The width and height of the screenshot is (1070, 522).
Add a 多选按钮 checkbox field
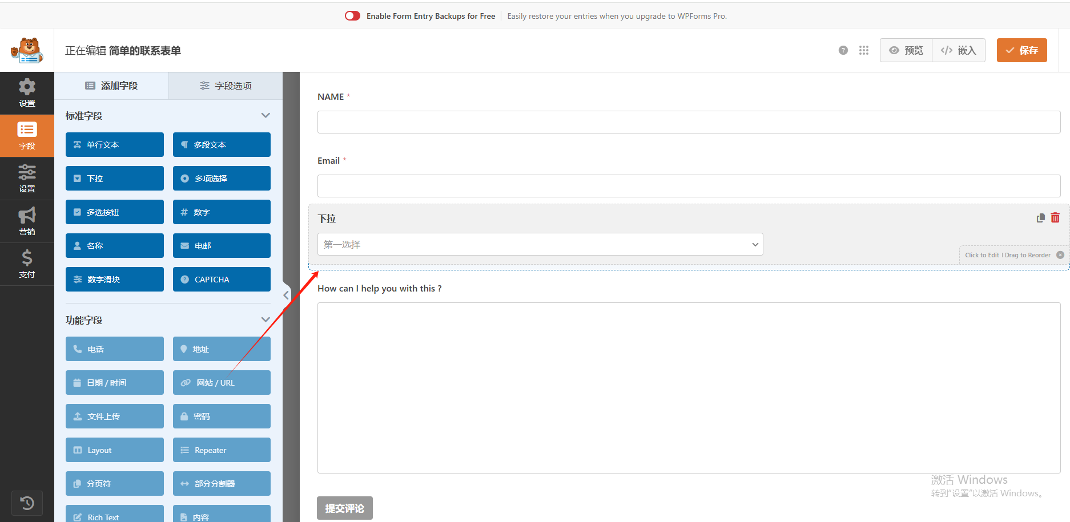coord(115,212)
